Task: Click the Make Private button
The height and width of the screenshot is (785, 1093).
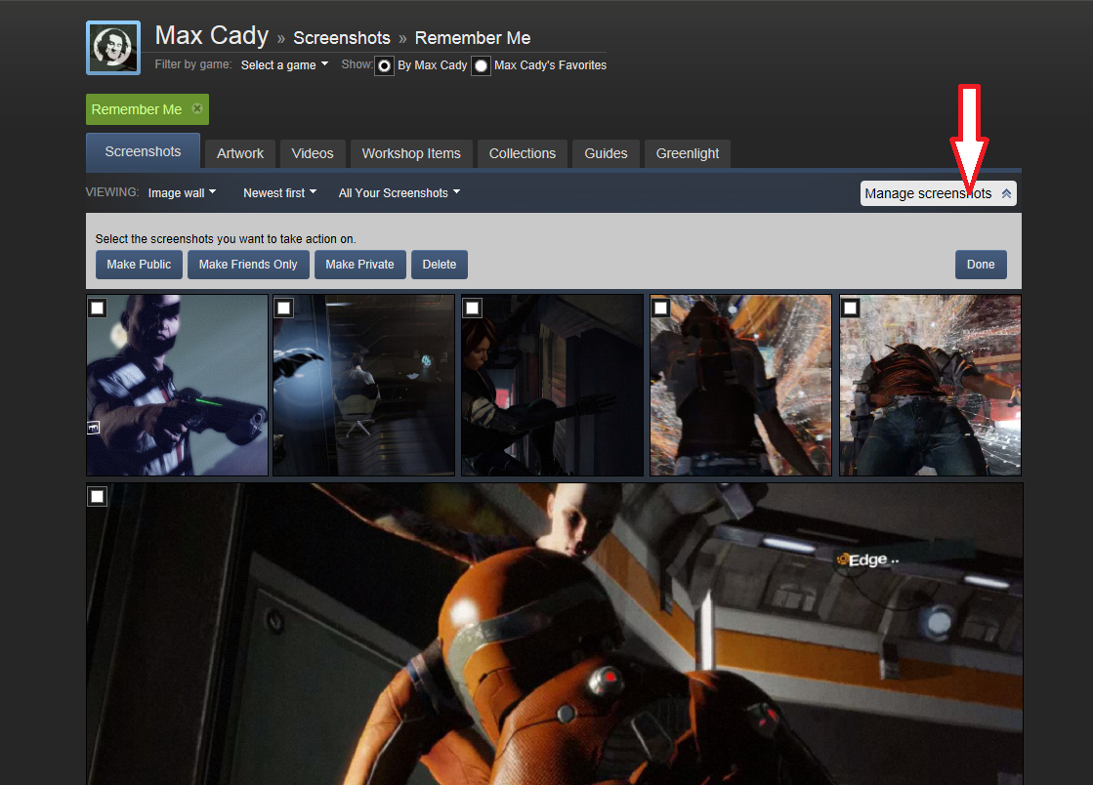Action: pyautogui.click(x=359, y=265)
